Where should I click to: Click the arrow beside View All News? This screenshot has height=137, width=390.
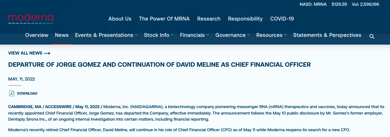coord(47,53)
